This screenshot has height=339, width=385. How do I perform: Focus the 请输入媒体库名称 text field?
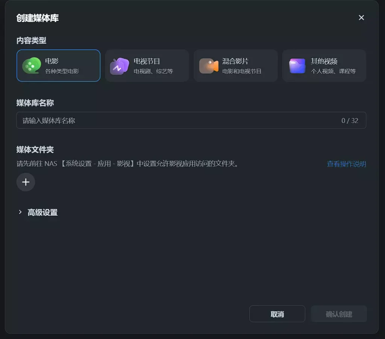(x=177, y=121)
